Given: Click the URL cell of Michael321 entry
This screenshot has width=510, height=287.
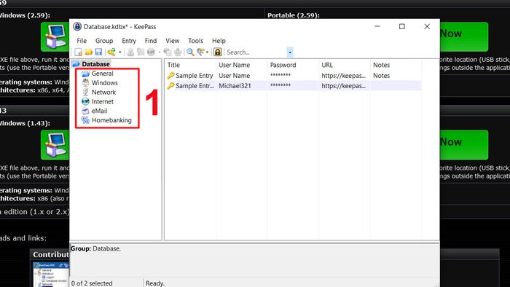Looking at the screenshot, I should [343, 86].
